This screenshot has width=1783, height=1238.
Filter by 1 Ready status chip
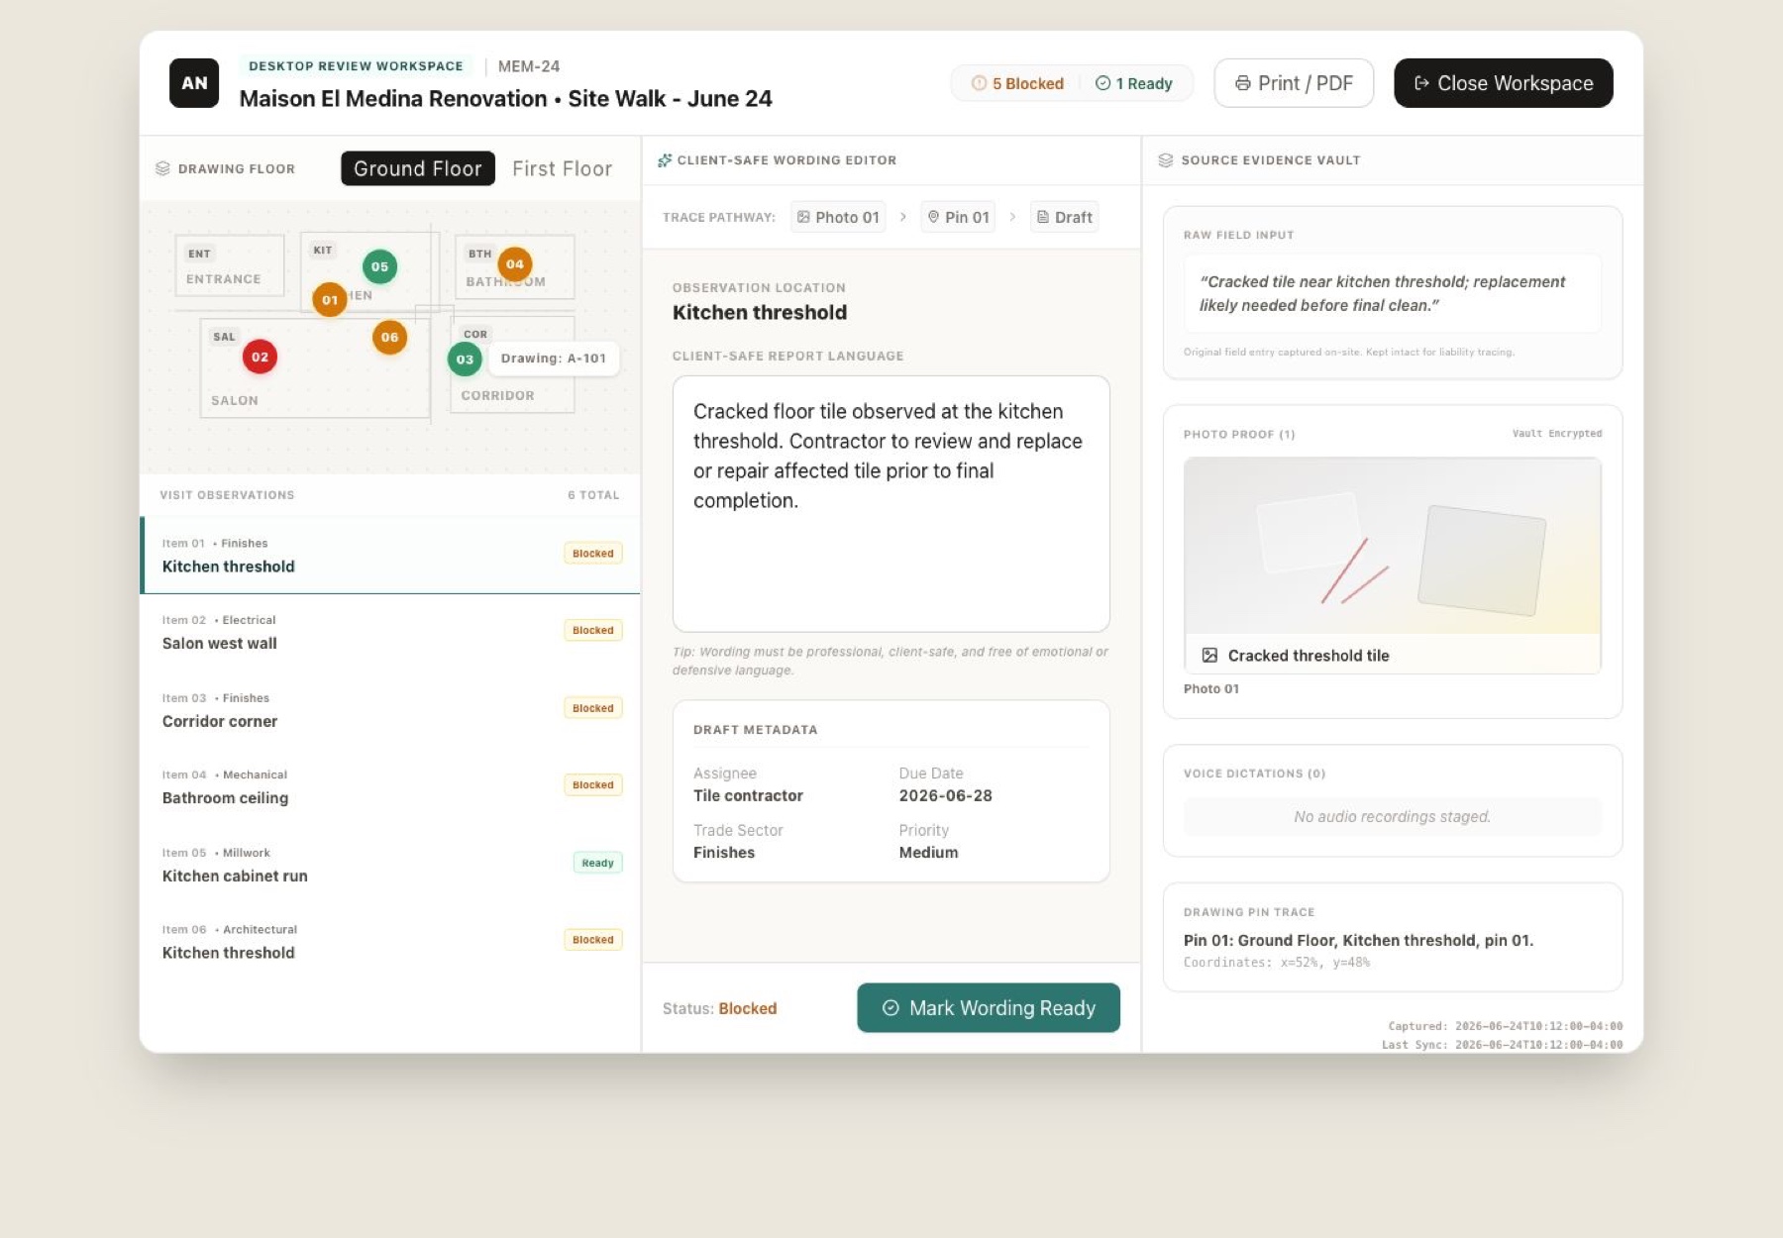click(1134, 84)
